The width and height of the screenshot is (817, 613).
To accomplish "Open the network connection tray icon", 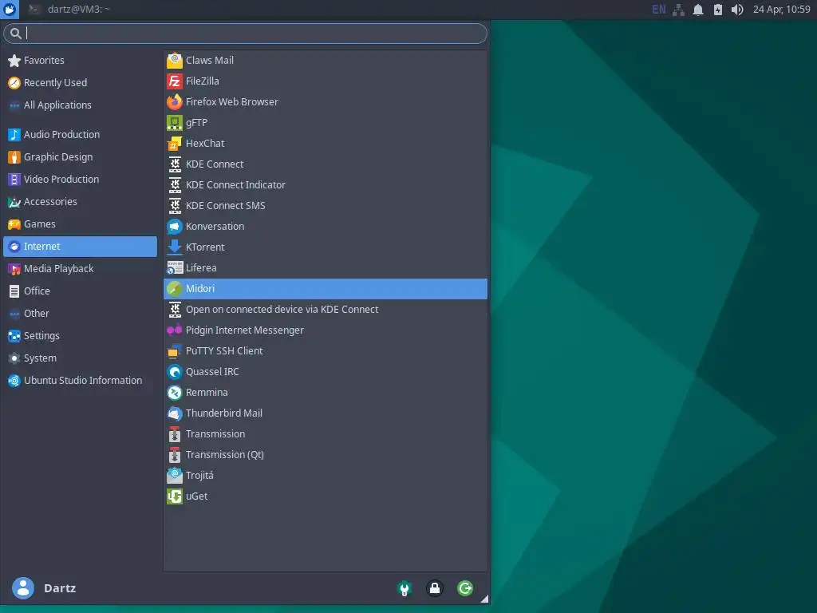I will coord(678,10).
